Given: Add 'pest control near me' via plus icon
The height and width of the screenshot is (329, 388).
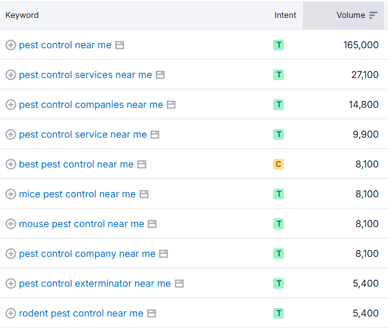Looking at the screenshot, I should coord(11,45).
